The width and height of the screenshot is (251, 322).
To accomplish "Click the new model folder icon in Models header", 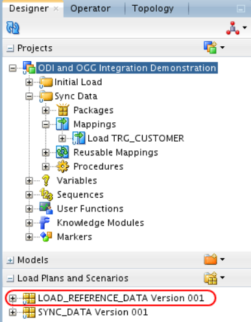I will point(210,259).
